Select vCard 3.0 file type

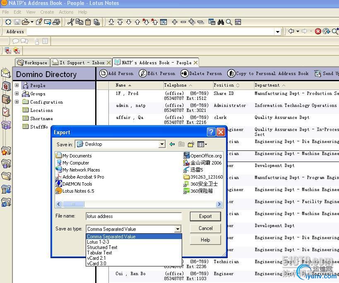134,263
